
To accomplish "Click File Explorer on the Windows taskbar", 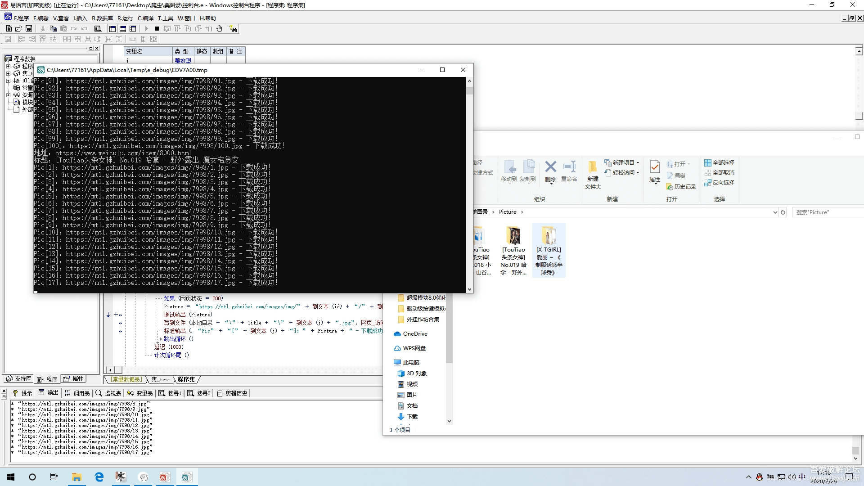I will point(77,477).
